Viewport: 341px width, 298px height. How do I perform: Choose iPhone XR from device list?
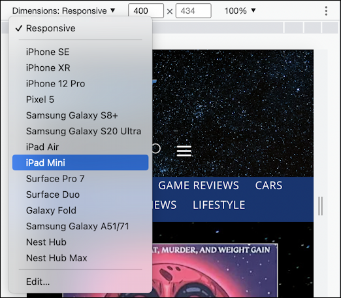click(80, 67)
